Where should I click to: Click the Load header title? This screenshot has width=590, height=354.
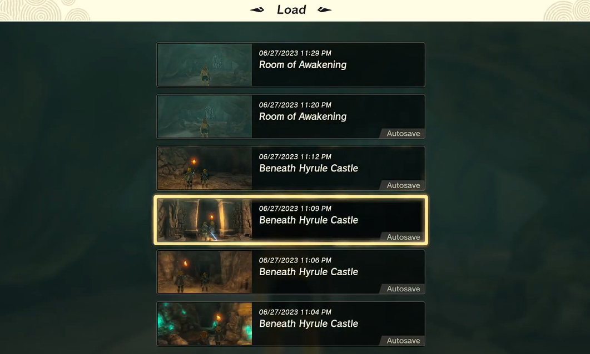[291, 10]
